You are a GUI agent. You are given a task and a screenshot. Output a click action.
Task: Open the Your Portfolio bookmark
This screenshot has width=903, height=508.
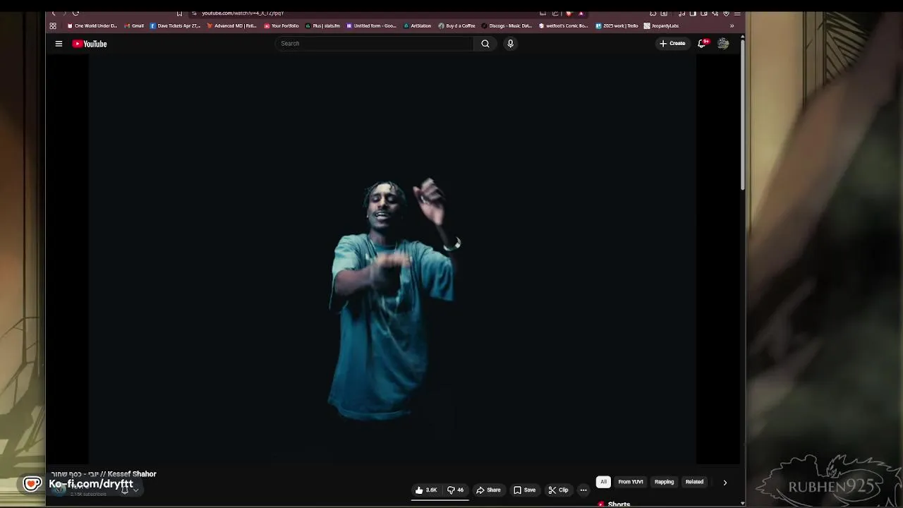[x=281, y=26]
